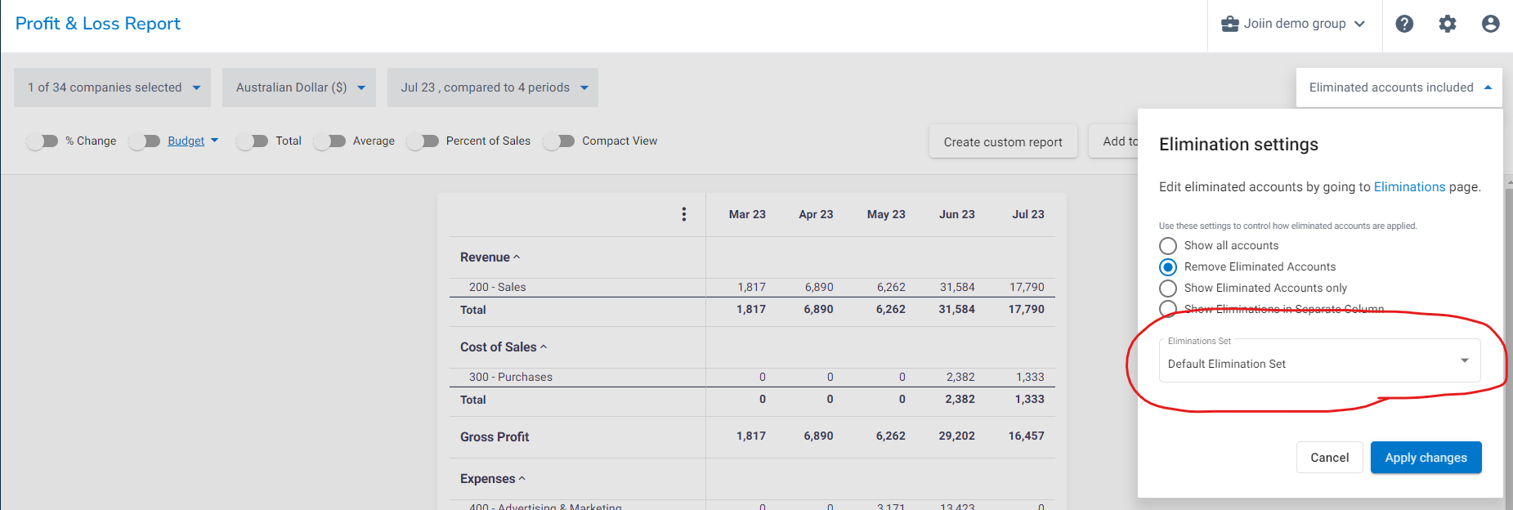This screenshot has height=510, width=1513.
Task: Collapse Eliminated accounts included dropdown
Action: point(1399,87)
